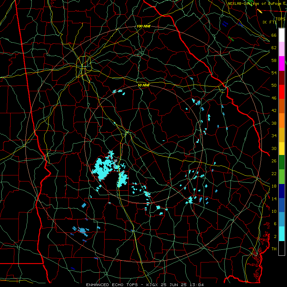Pick the cyan legend color band
This screenshot has width=287, height=287.
tap(282, 234)
